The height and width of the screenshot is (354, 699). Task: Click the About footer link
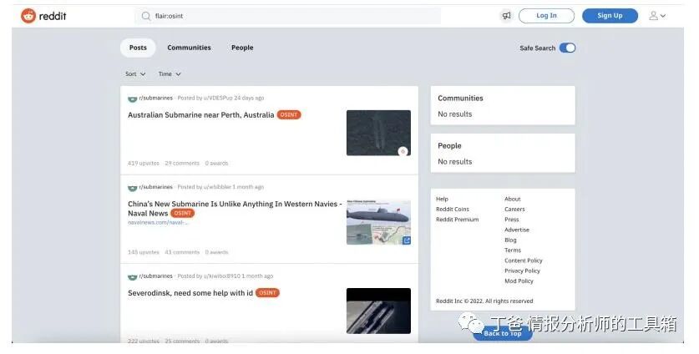[512, 199]
